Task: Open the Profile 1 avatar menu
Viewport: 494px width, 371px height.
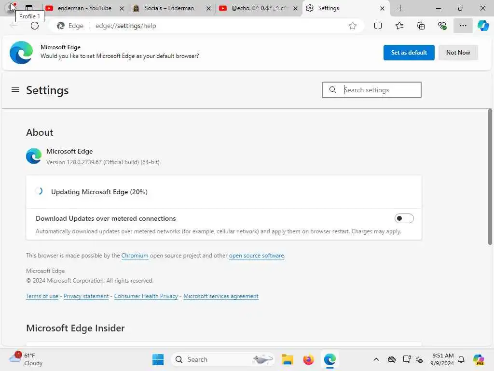Action: [11, 8]
